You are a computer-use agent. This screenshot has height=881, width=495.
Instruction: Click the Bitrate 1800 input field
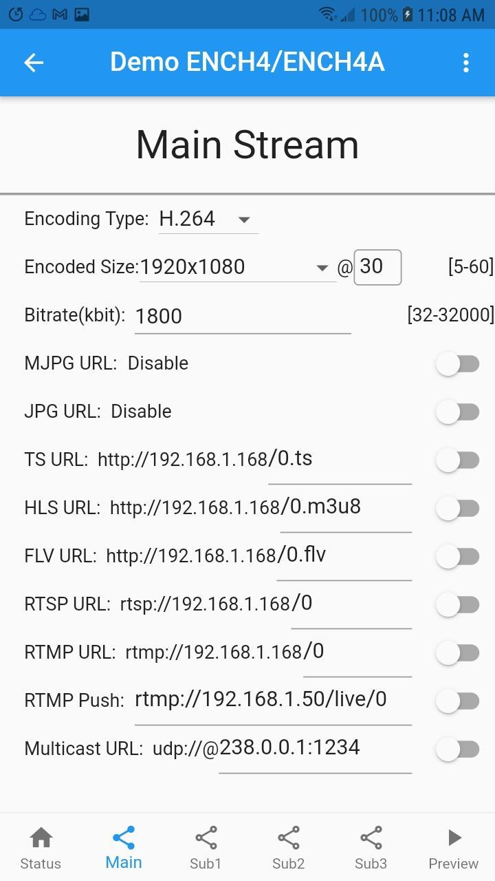coord(242,317)
